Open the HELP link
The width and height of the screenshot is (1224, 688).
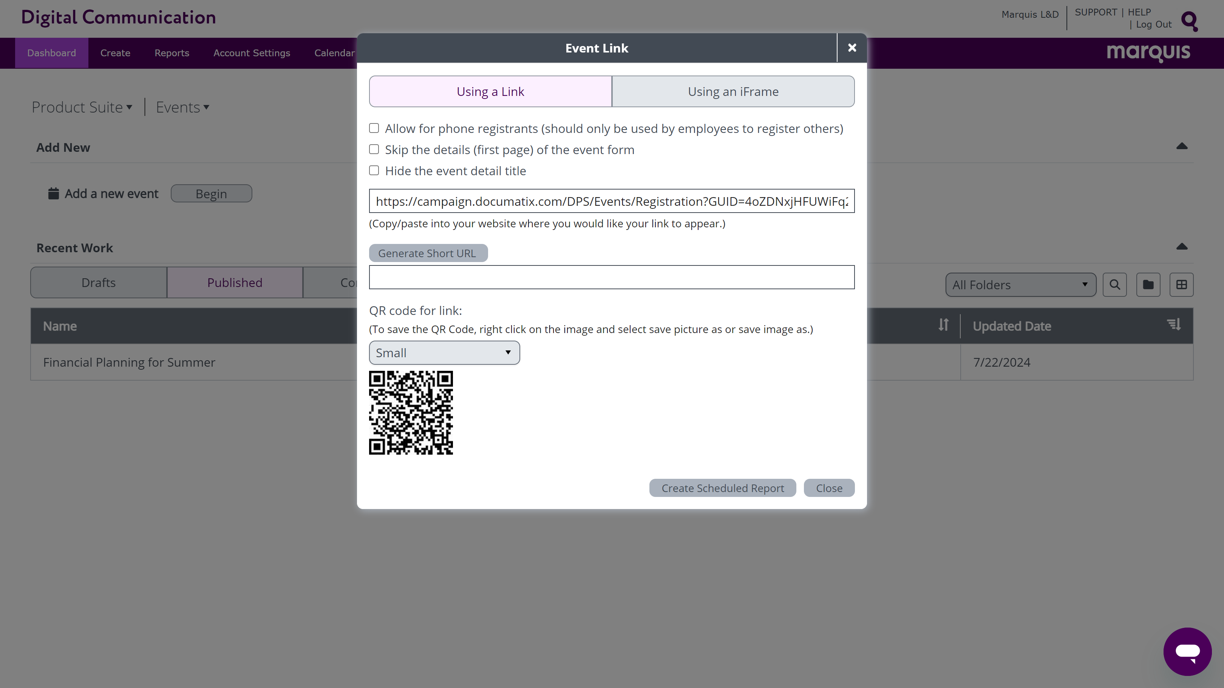pos(1139,12)
